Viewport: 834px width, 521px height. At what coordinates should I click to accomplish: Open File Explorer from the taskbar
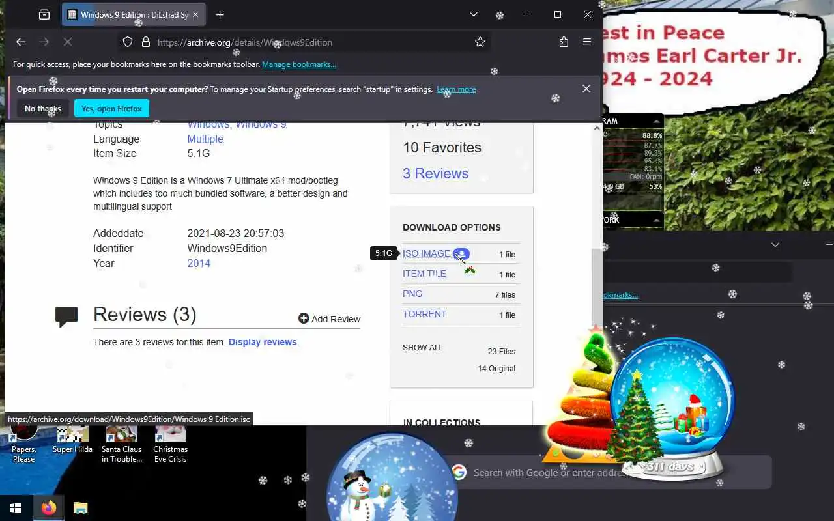point(80,508)
